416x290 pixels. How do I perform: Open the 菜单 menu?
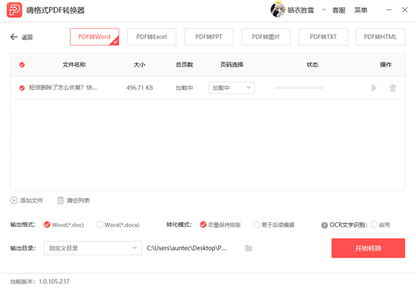coord(361,10)
